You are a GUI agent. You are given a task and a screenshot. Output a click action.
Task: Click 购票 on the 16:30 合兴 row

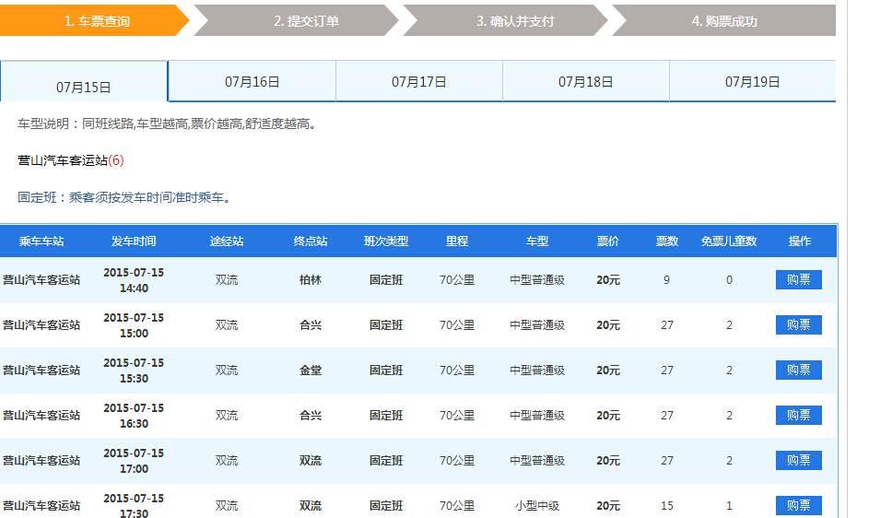point(798,416)
